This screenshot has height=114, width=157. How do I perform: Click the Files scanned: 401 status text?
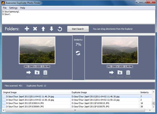click(13, 86)
